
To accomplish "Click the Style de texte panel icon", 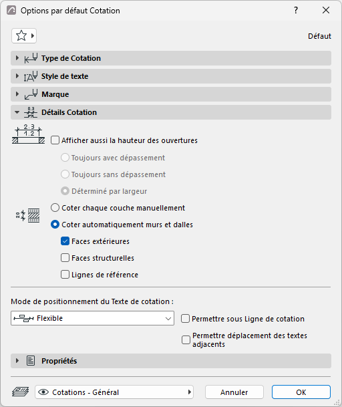I will [x=31, y=76].
